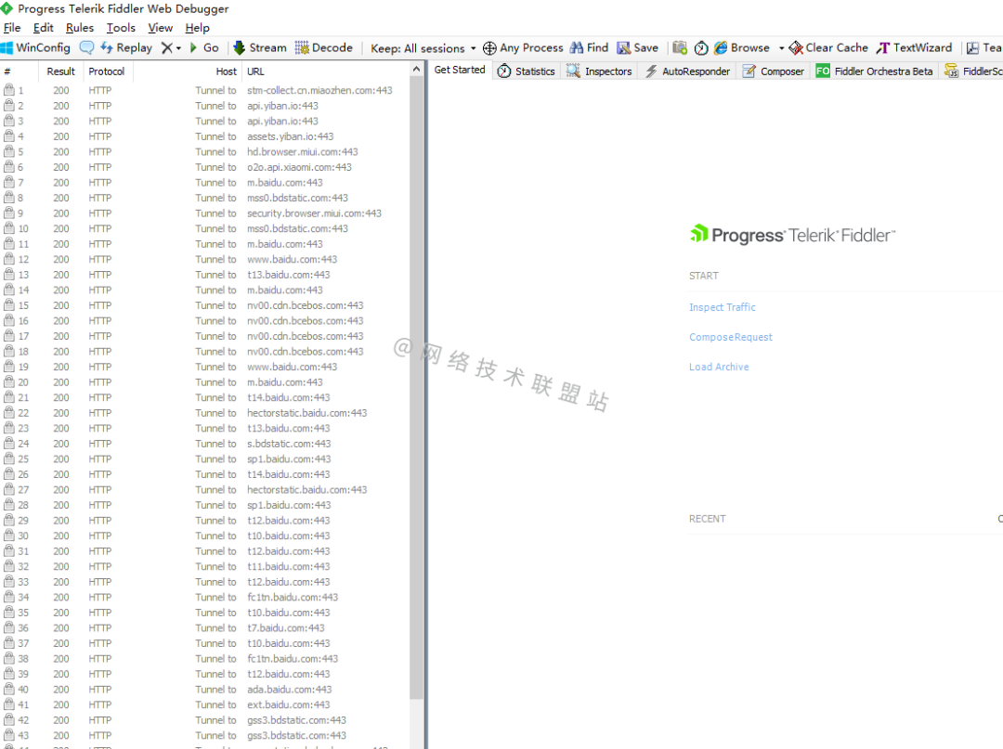Click the session list vertical scrollbar thumb
Image resolution: width=1003 pixels, height=749 pixels.
click(x=416, y=388)
